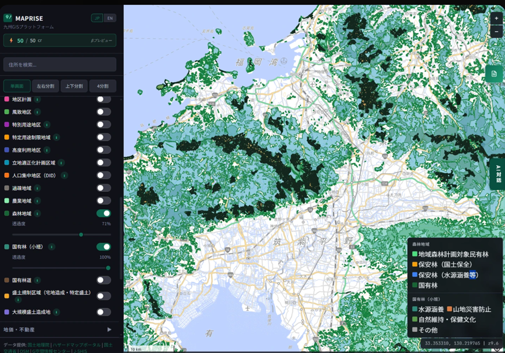Open info icon for 農業地域
505x353 pixels.
[38, 201]
